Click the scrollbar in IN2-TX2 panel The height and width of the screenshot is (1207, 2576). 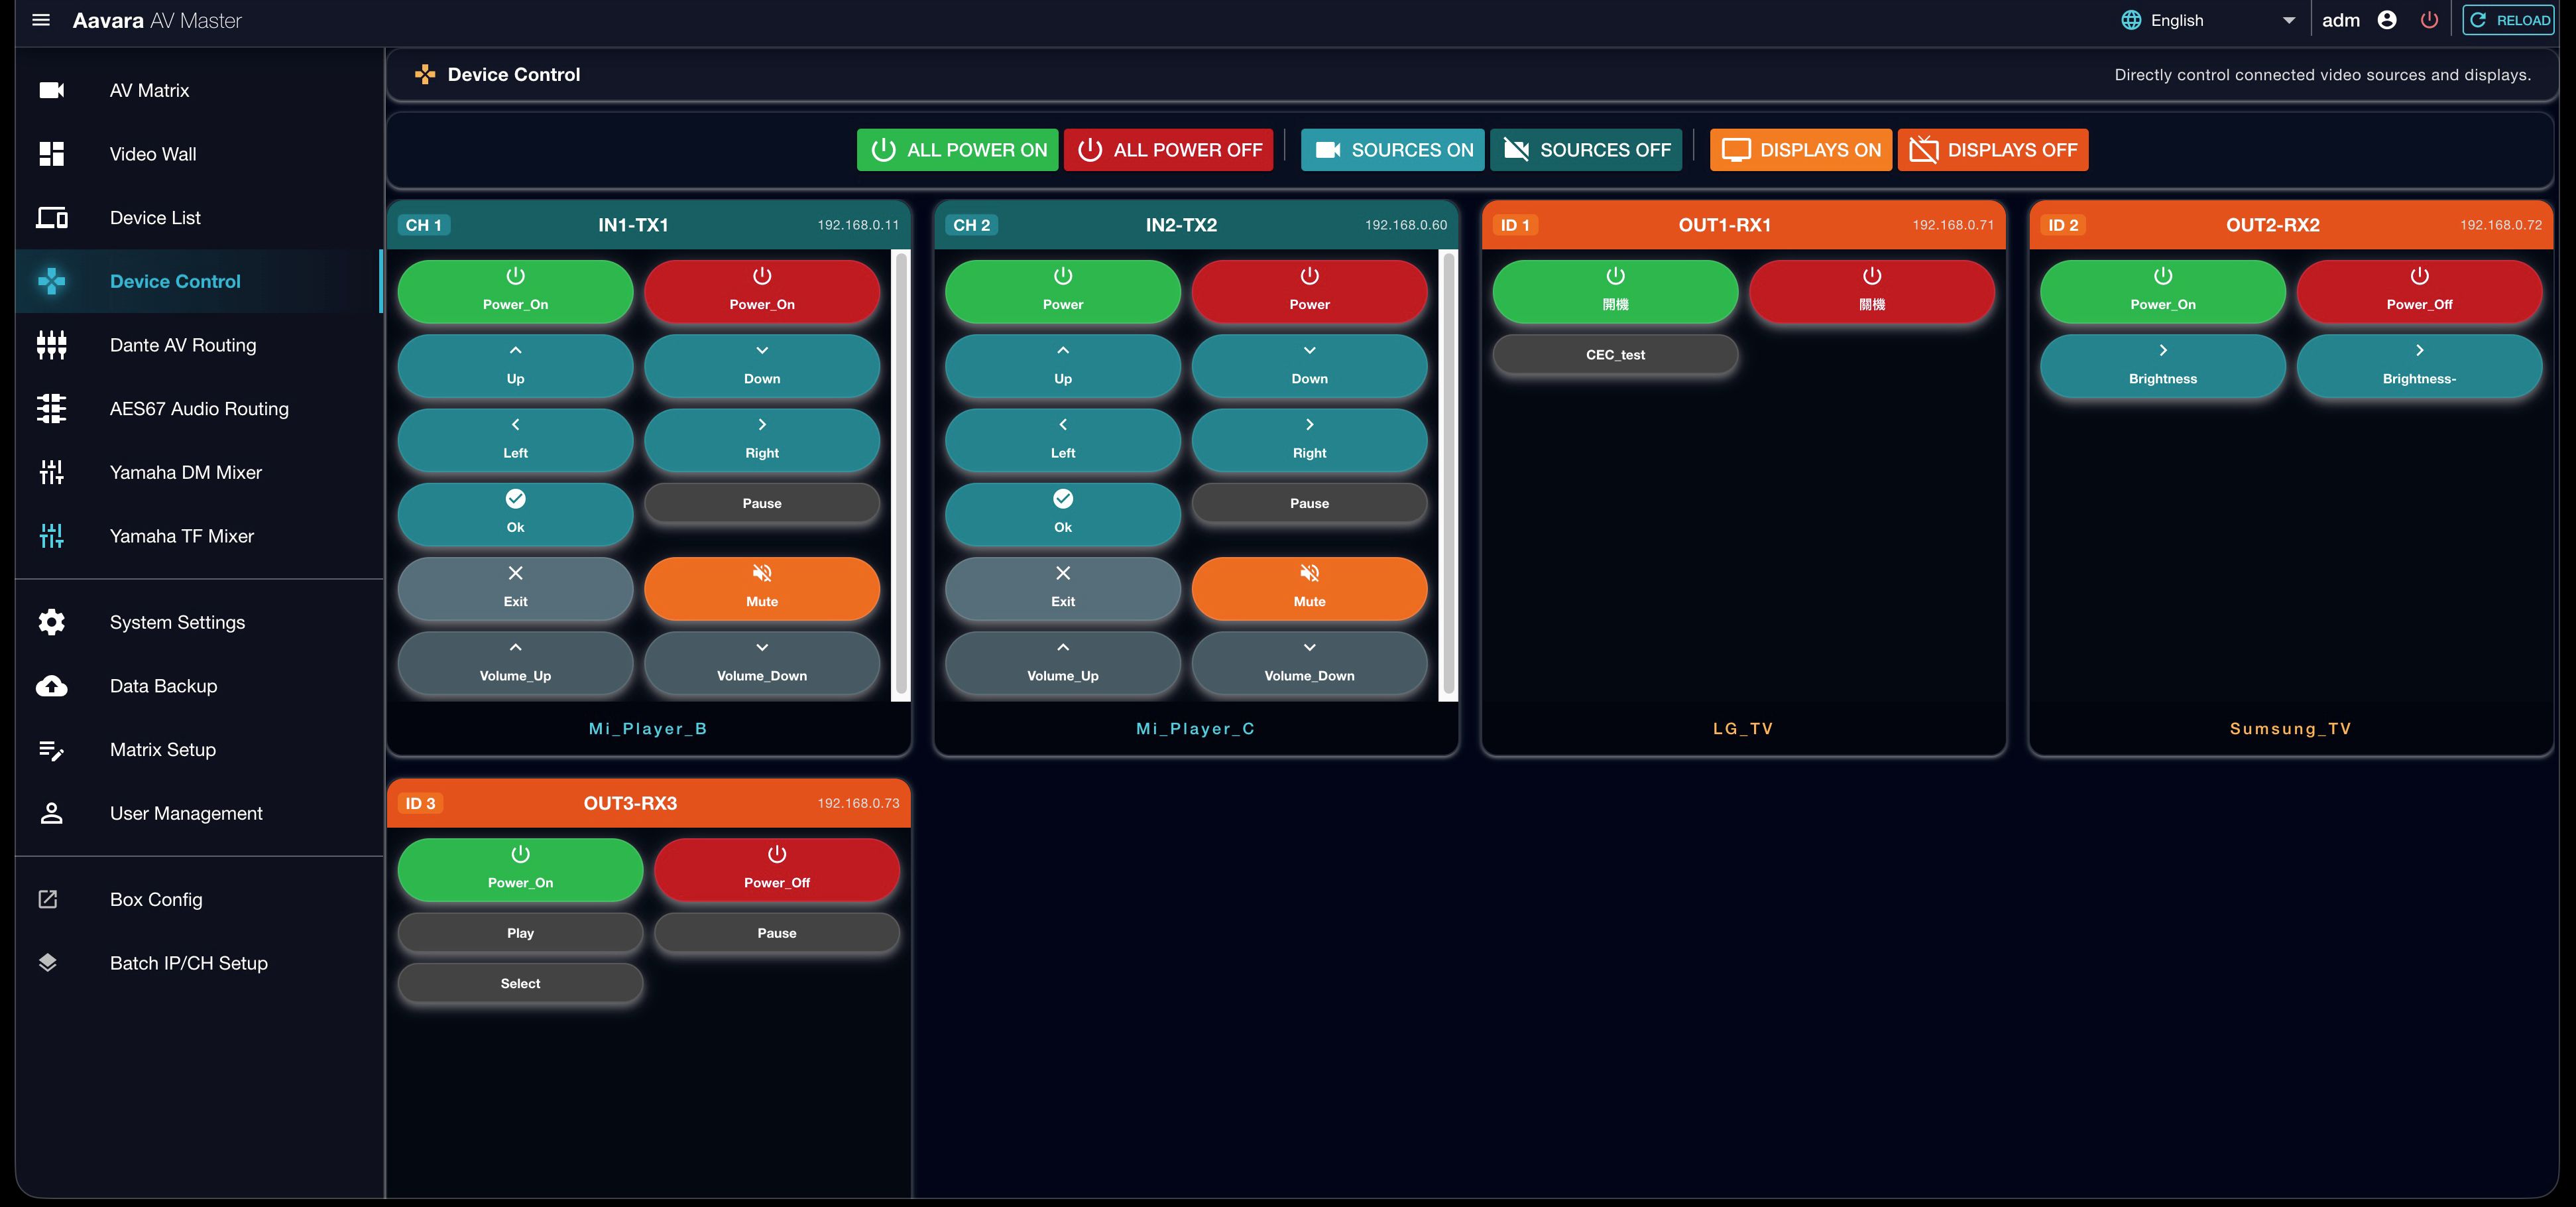pos(1448,474)
